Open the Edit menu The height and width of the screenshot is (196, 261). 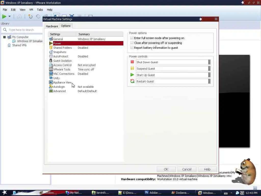tap(13, 10)
